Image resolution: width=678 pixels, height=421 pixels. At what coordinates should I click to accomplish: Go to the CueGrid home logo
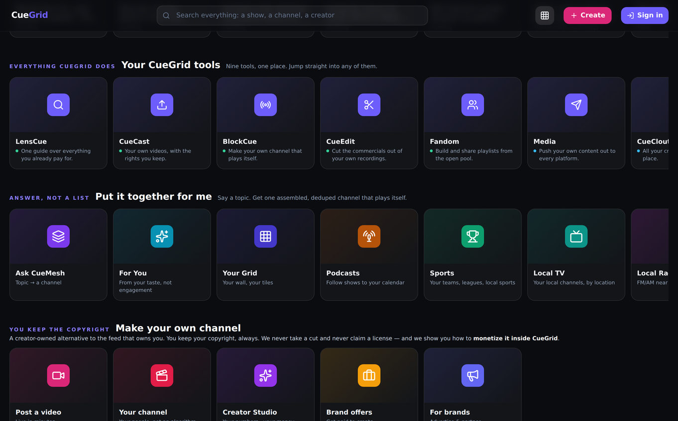point(29,15)
